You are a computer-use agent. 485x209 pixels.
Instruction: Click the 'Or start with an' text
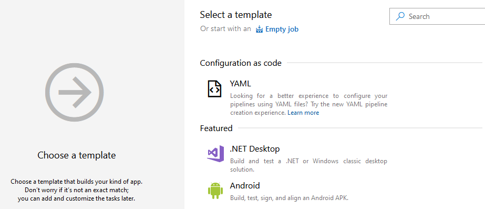pyautogui.click(x=225, y=29)
